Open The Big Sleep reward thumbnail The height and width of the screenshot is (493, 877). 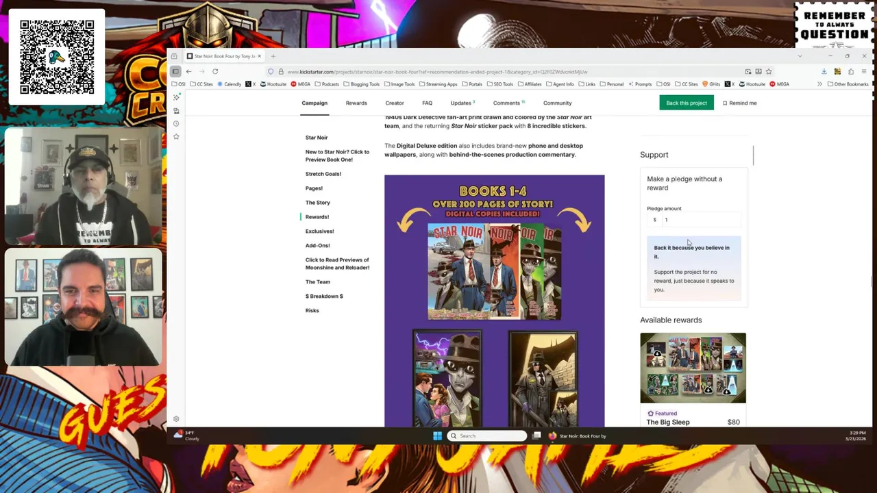click(x=693, y=368)
